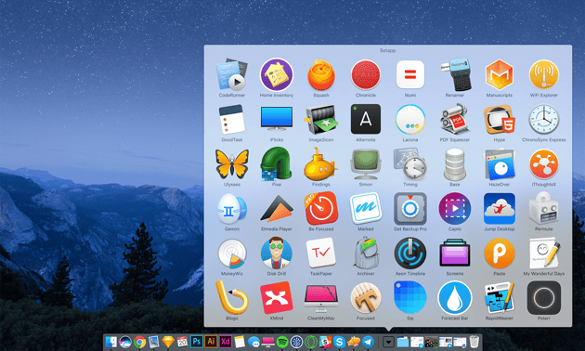Open the Manuscripts app
This screenshot has height=351, width=585.
[500, 74]
